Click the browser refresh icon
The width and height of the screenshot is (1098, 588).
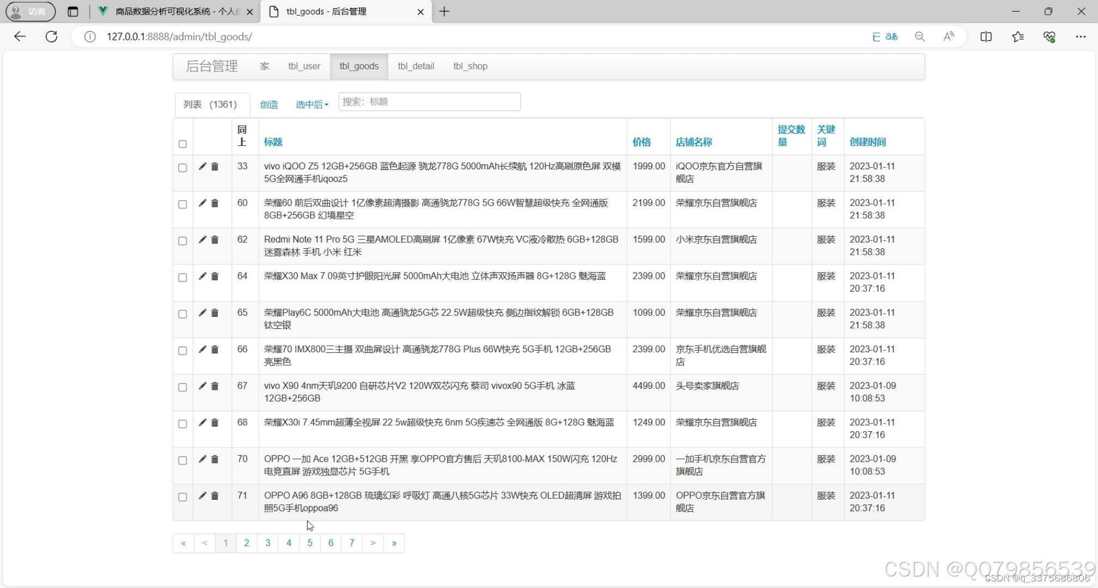[51, 36]
